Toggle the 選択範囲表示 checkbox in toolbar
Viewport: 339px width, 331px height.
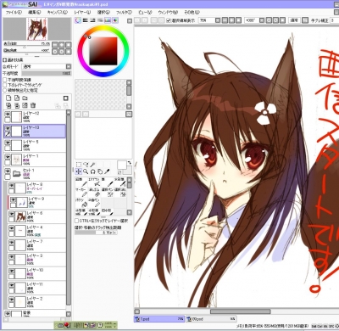(x=169, y=20)
